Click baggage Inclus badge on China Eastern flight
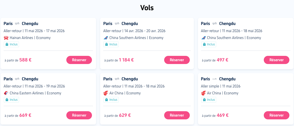This screenshot has width=294, height=126. [12, 100]
